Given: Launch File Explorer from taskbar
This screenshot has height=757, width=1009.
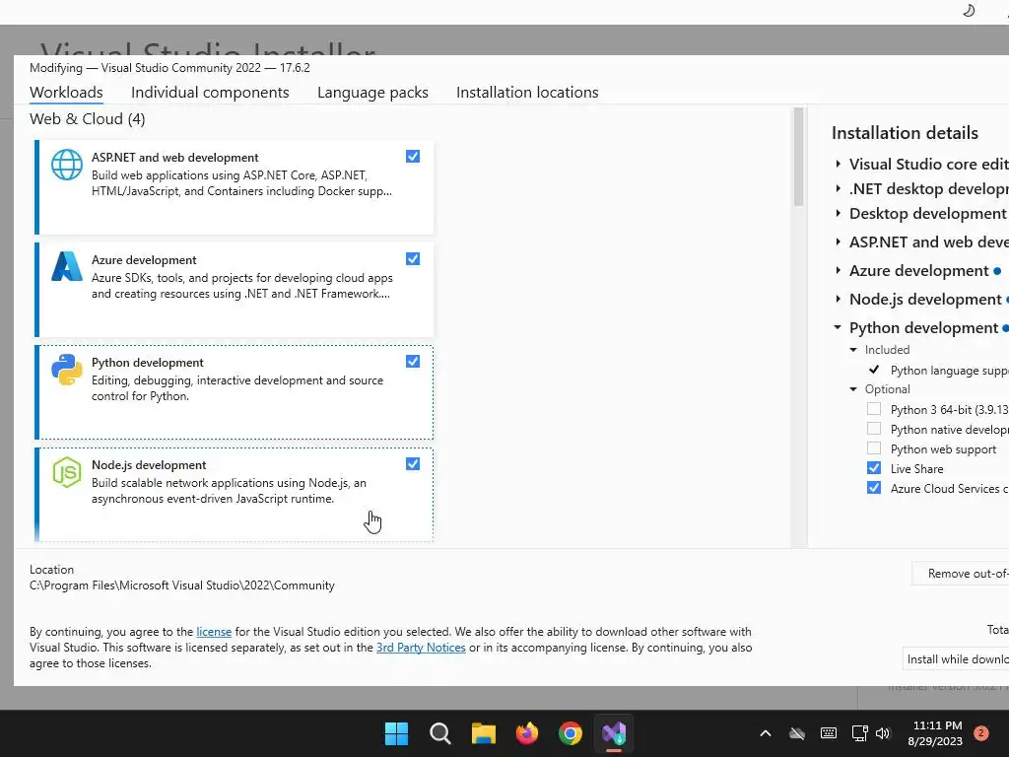Looking at the screenshot, I should tap(483, 733).
